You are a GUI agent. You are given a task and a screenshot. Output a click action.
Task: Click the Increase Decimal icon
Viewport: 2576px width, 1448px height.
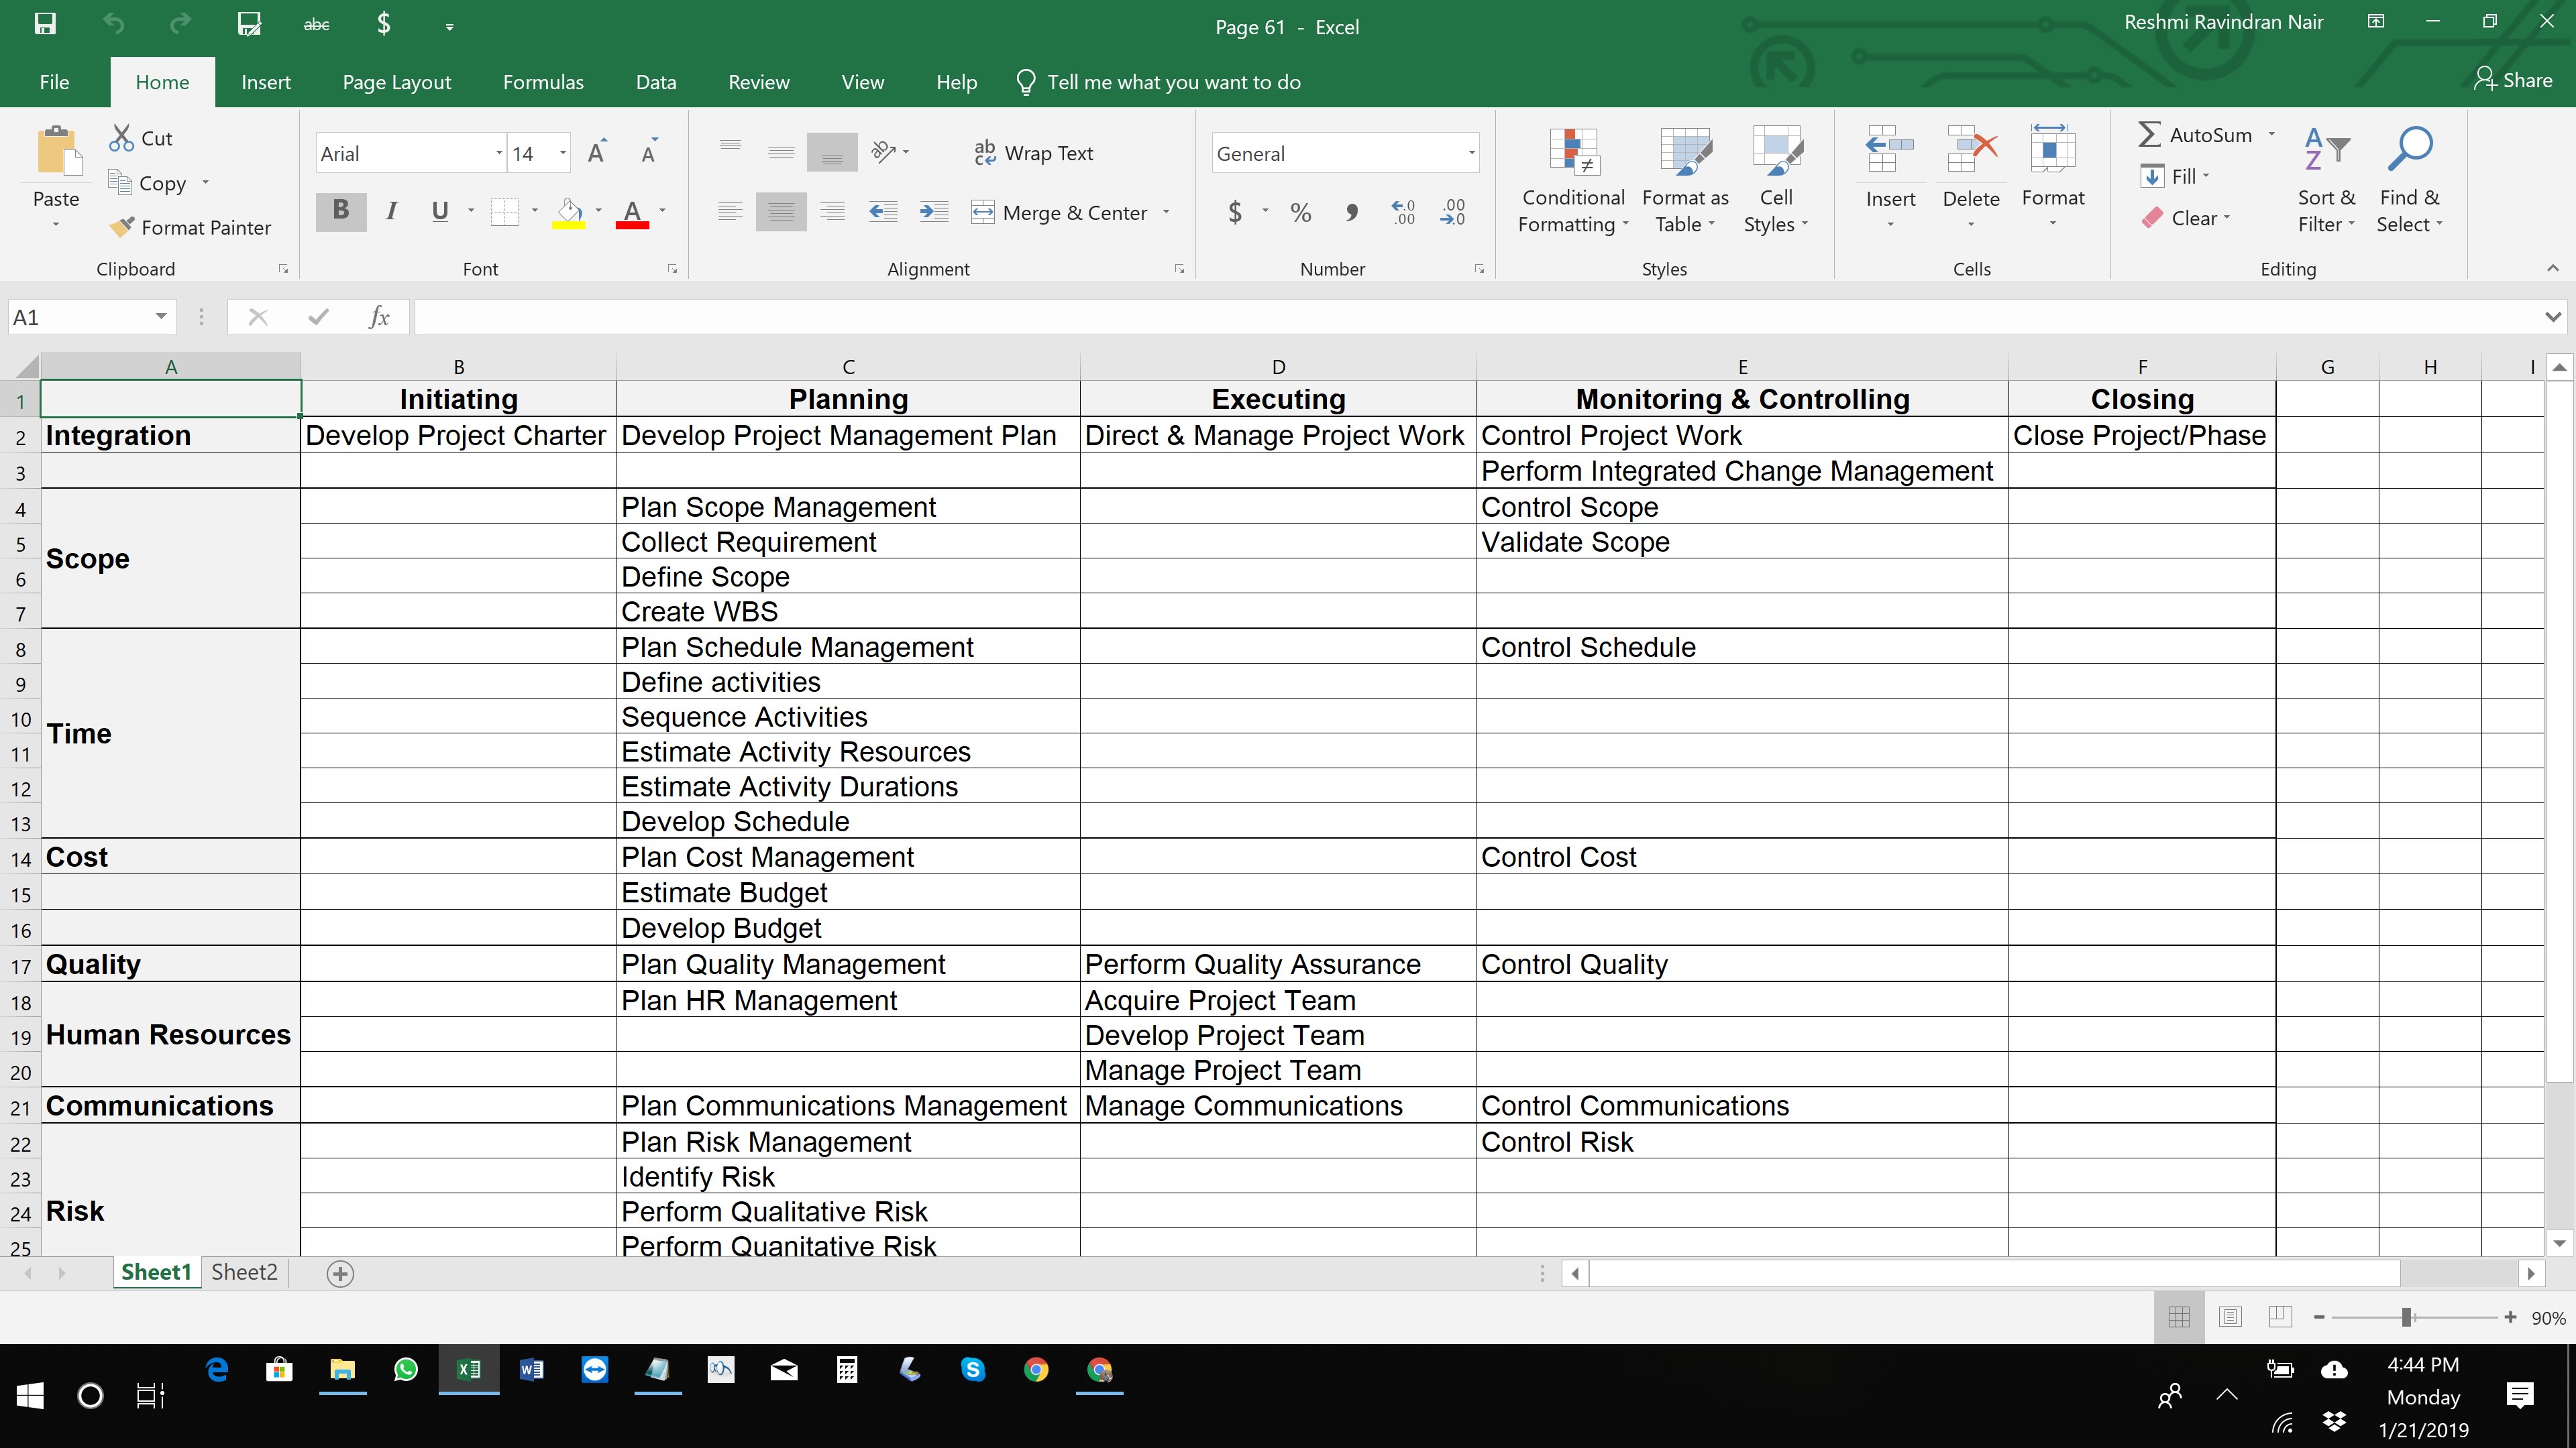(1403, 212)
